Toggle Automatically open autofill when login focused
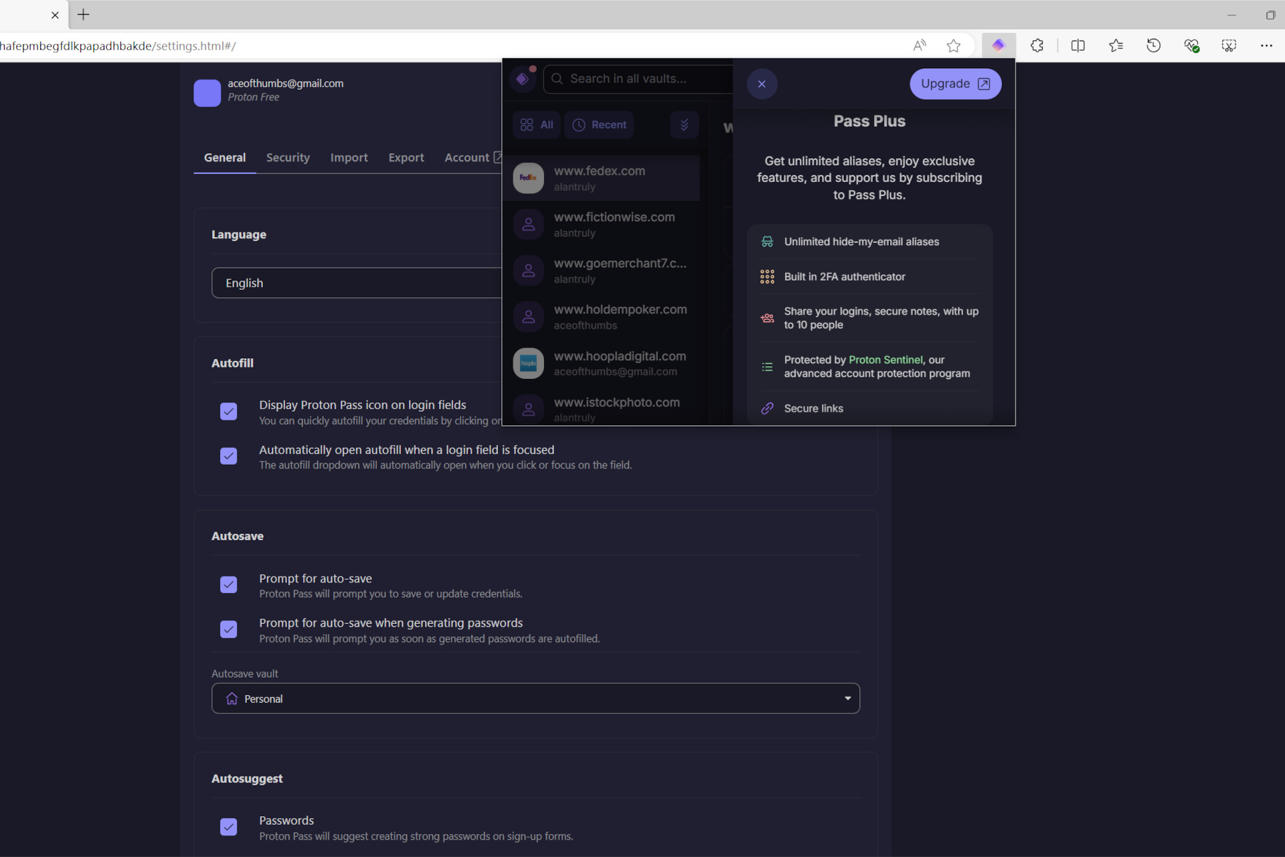The height and width of the screenshot is (857, 1285). pyautogui.click(x=228, y=455)
